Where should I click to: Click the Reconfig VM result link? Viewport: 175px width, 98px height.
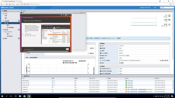point(130,81)
